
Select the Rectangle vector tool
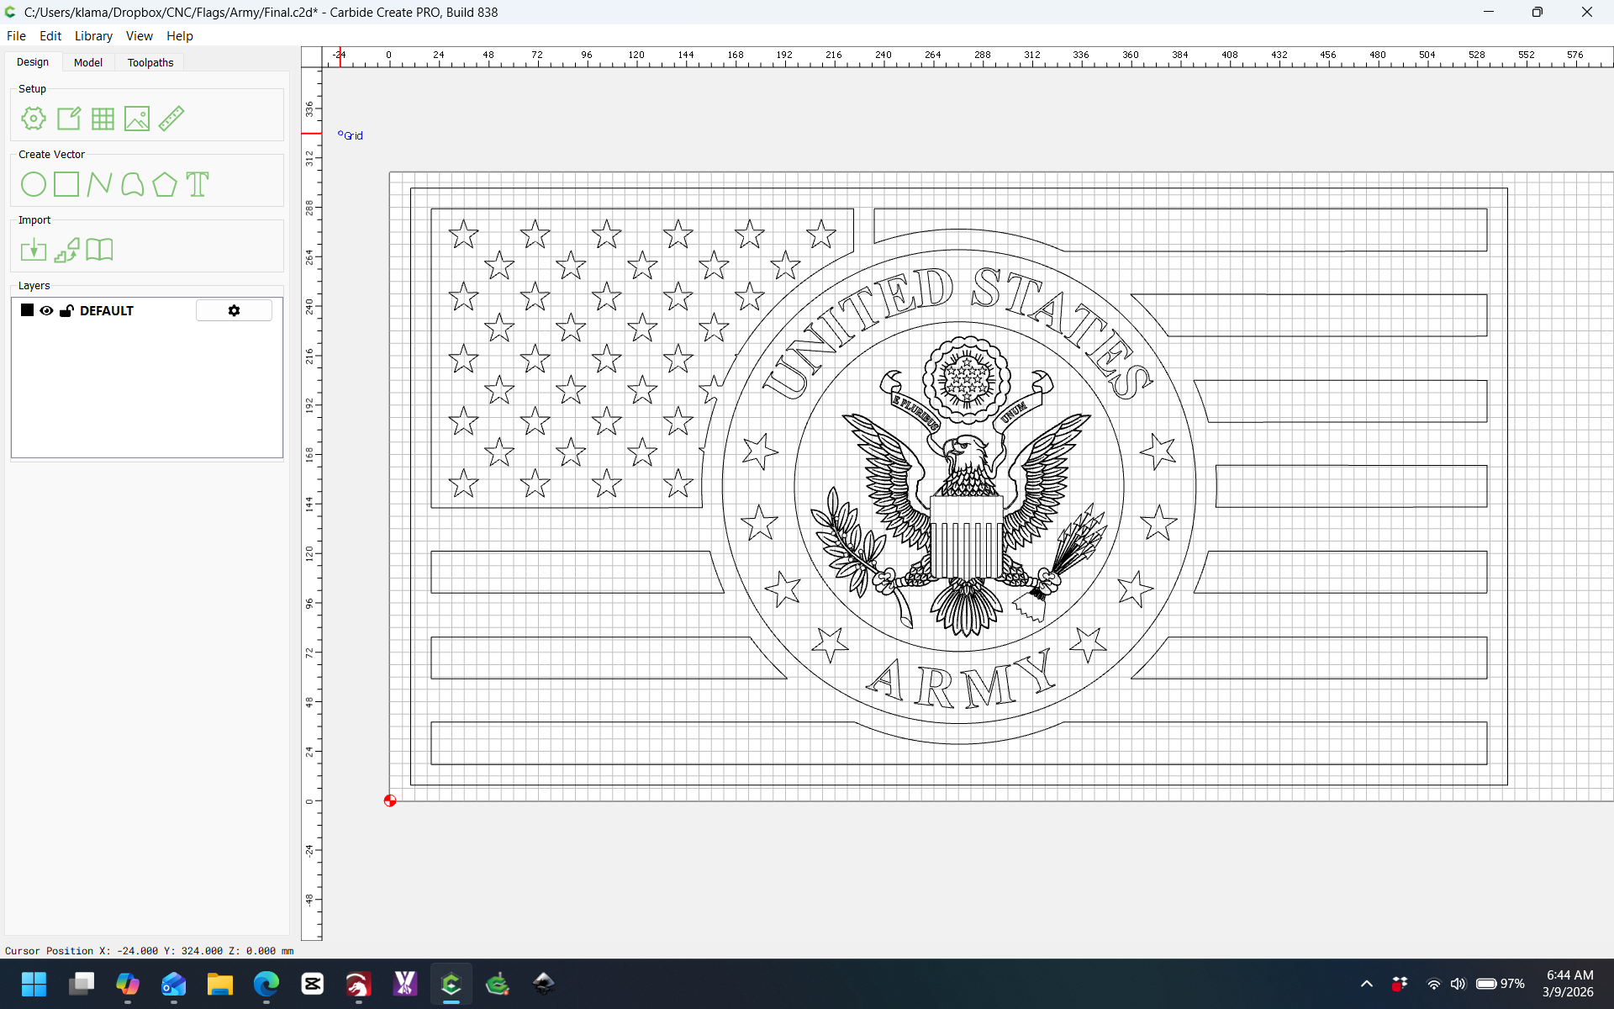tap(66, 184)
